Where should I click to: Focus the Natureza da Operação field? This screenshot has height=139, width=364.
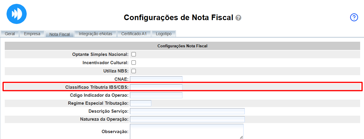click(187, 119)
